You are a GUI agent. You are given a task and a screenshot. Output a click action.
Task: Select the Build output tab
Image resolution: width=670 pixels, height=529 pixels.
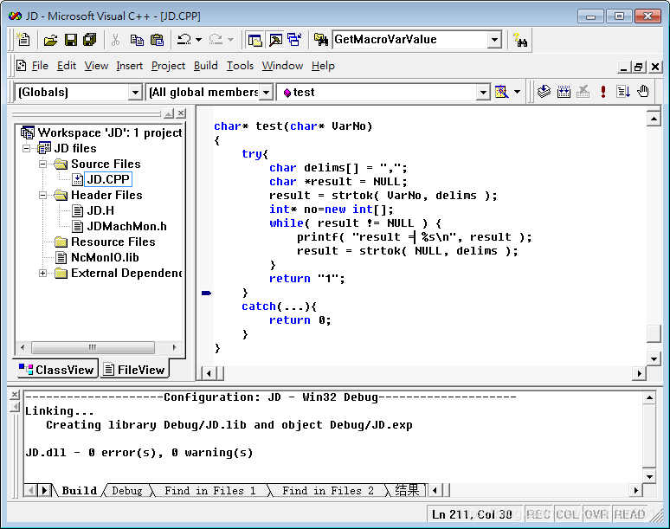(79, 491)
